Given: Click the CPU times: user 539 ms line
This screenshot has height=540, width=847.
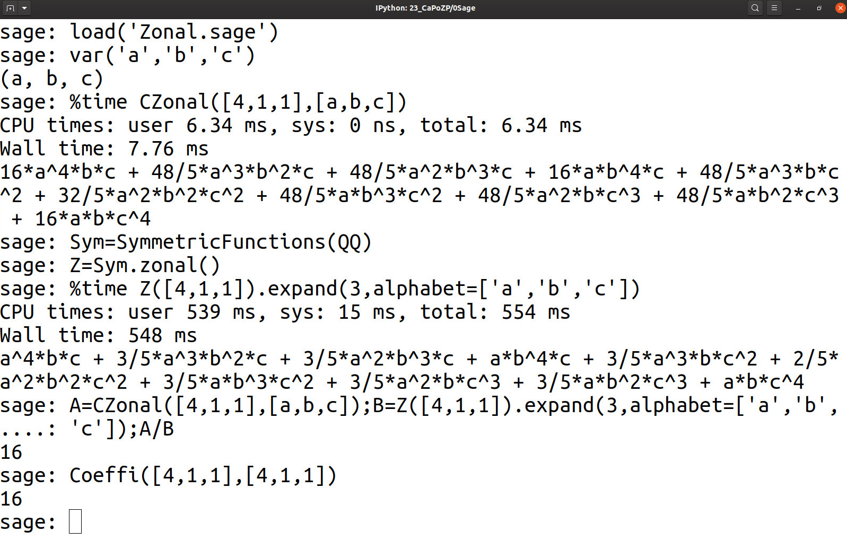Looking at the screenshot, I should 285,312.
